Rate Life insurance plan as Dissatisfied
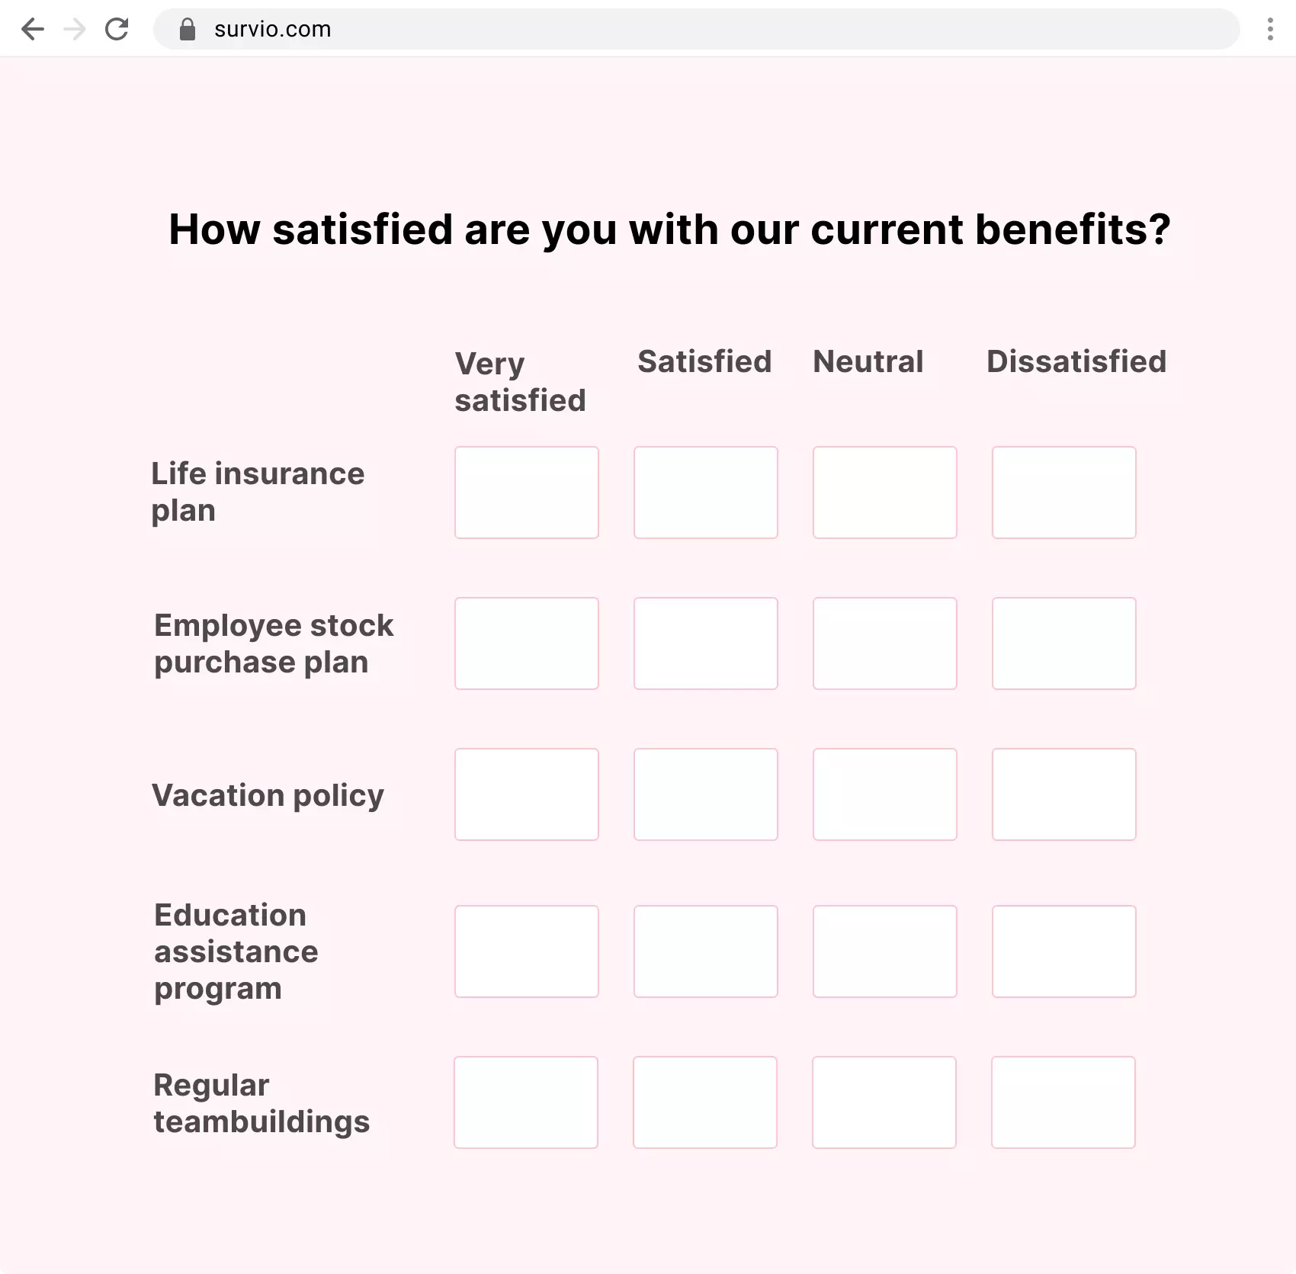 [x=1063, y=493]
